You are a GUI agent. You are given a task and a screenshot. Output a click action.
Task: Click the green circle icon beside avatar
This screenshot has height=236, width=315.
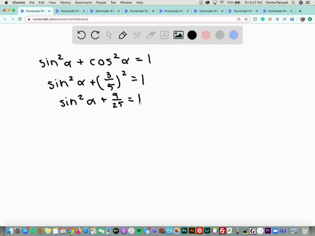(310, 19)
